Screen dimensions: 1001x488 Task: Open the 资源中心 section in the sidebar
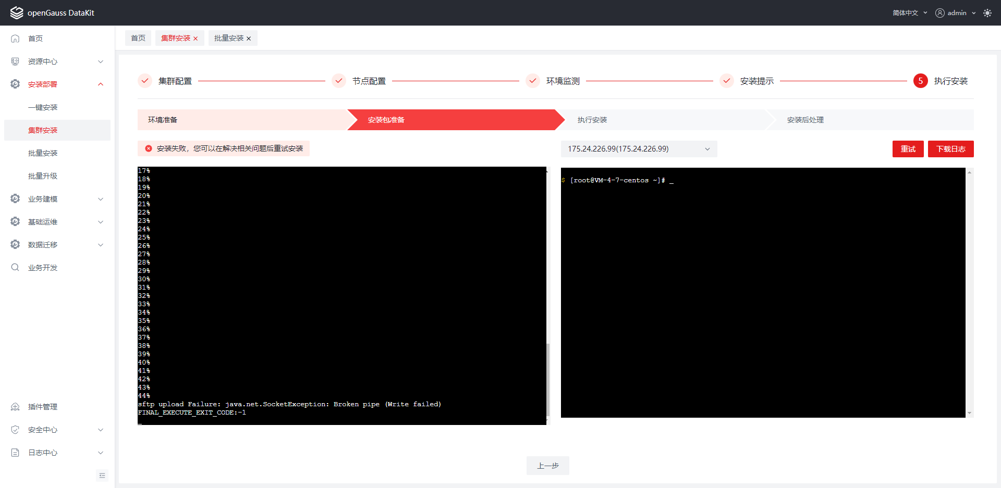[42, 61]
